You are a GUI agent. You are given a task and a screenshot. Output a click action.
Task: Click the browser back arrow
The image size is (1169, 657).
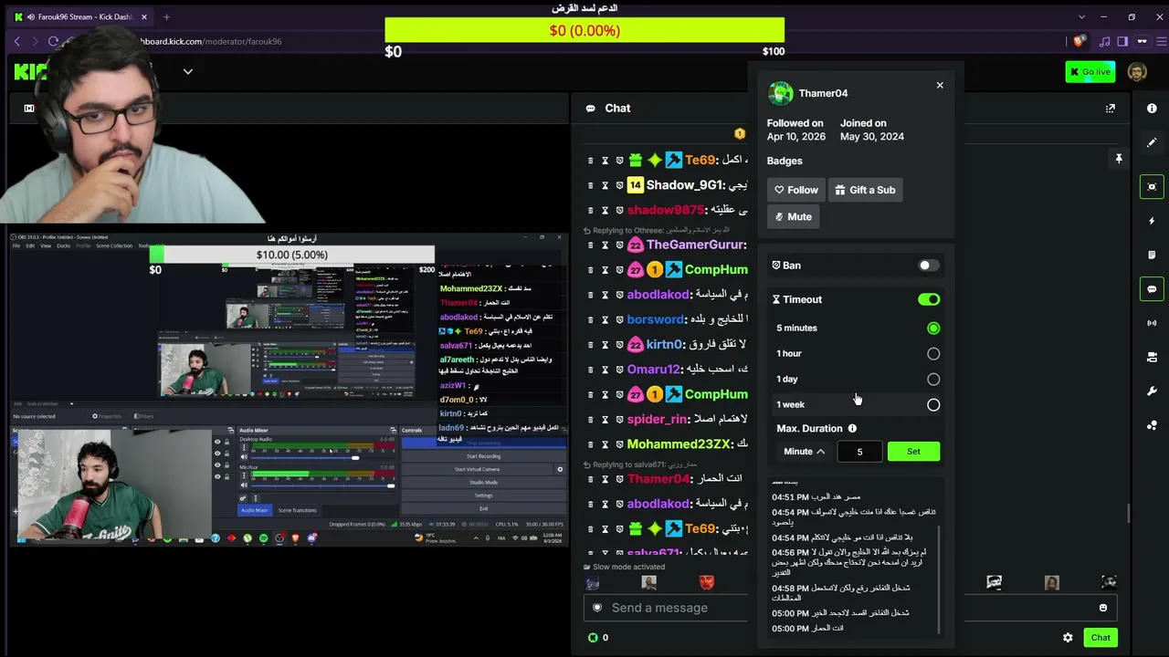pyautogui.click(x=17, y=41)
